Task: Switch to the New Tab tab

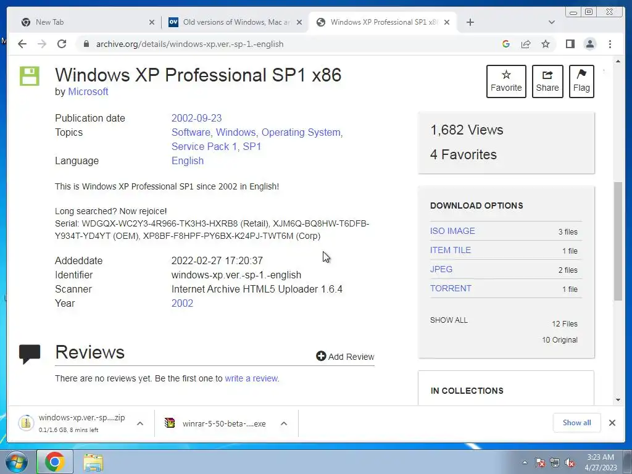Action: tap(86, 22)
